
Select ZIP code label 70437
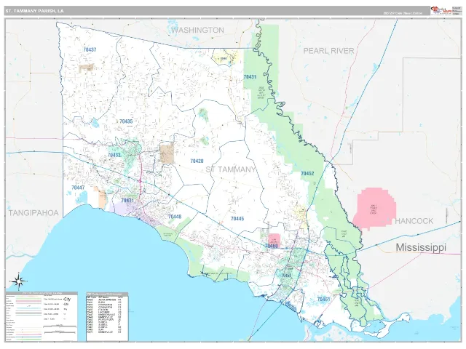tap(90, 49)
